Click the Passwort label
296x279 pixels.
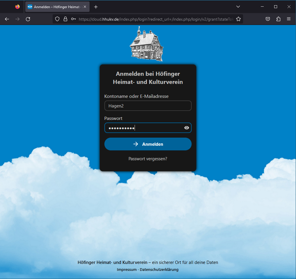113,118
